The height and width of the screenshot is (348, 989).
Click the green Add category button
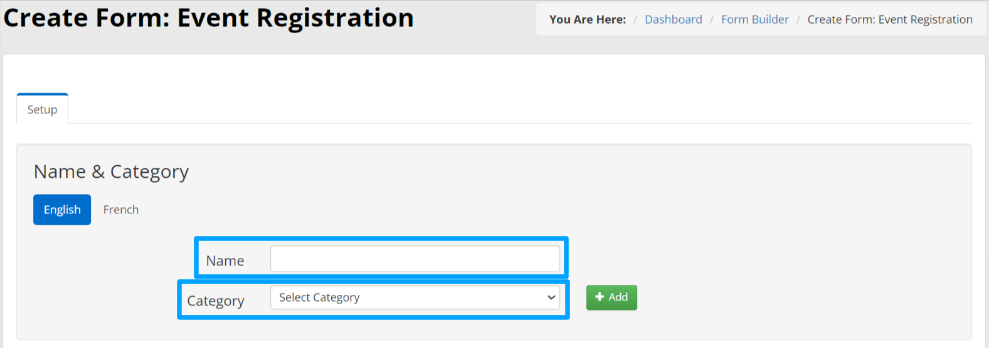pyautogui.click(x=611, y=297)
